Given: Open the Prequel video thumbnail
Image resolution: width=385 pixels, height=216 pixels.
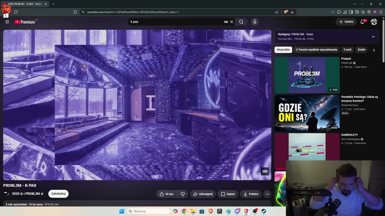Looking at the screenshot, I should point(307,75).
